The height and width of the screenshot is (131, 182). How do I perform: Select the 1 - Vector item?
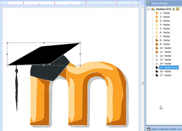(x=165, y=13)
